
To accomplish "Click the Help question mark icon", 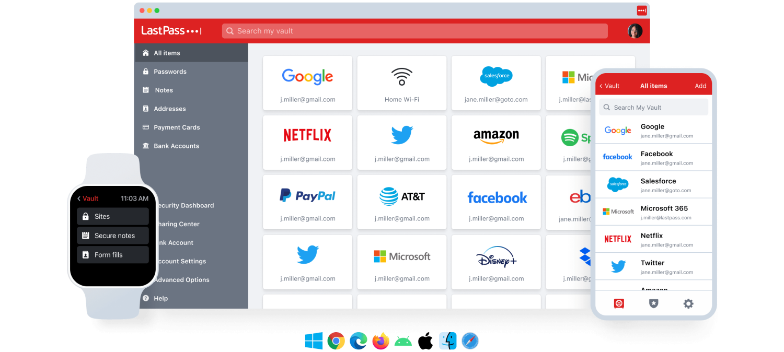I will (x=146, y=298).
